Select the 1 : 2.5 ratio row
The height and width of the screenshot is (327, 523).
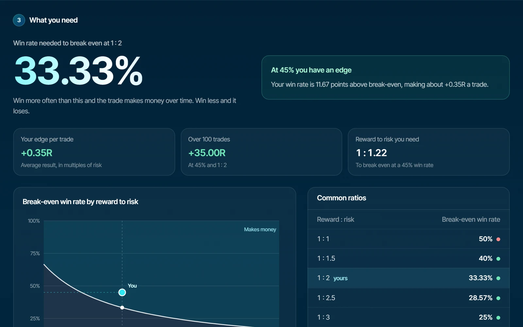[409, 298]
